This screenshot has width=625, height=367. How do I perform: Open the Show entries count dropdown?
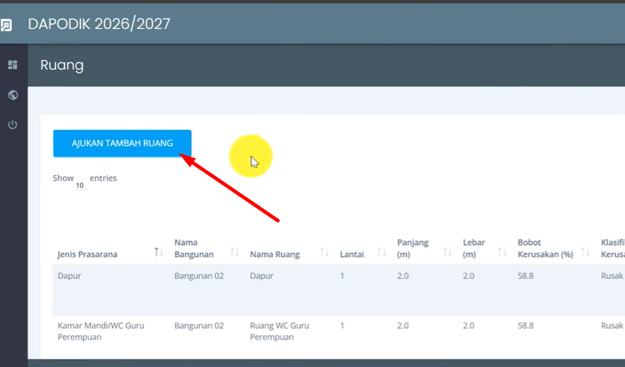[81, 186]
